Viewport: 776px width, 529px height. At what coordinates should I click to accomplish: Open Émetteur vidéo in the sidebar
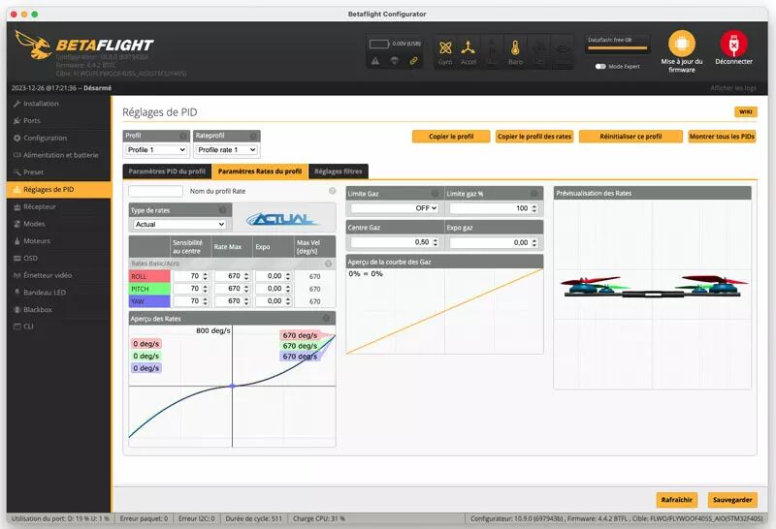pyautogui.click(x=59, y=275)
